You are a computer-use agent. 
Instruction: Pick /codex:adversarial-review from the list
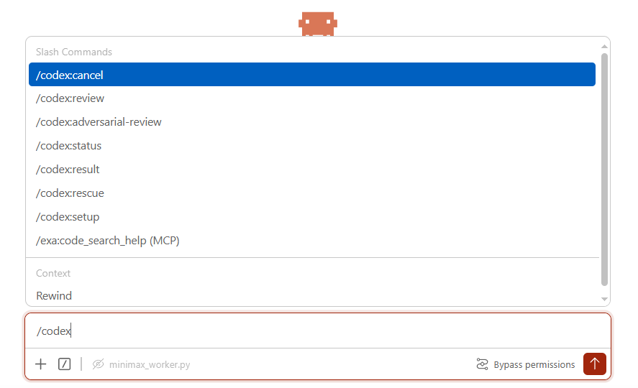point(312,122)
